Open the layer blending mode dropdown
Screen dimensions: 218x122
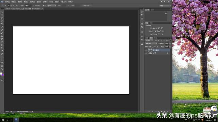click(x=151, y=44)
